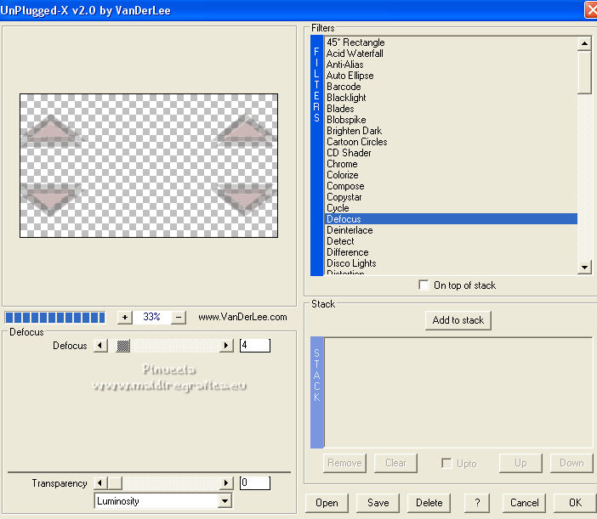The height and width of the screenshot is (519, 597).
Task: Select the Cartoon Circles filter
Action: (452, 142)
